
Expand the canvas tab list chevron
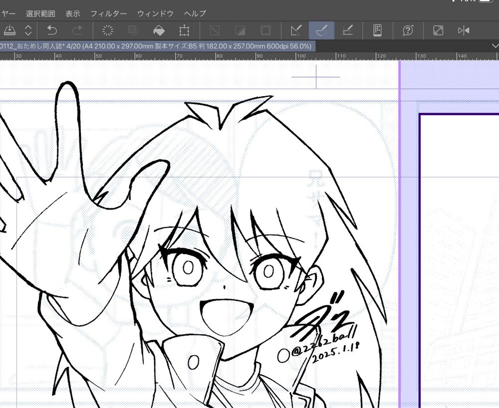495,46
